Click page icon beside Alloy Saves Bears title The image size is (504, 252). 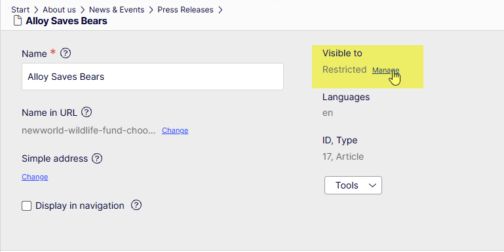(17, 21)
